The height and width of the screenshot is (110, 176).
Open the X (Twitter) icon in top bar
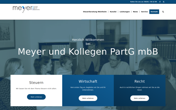pos(164,2)
